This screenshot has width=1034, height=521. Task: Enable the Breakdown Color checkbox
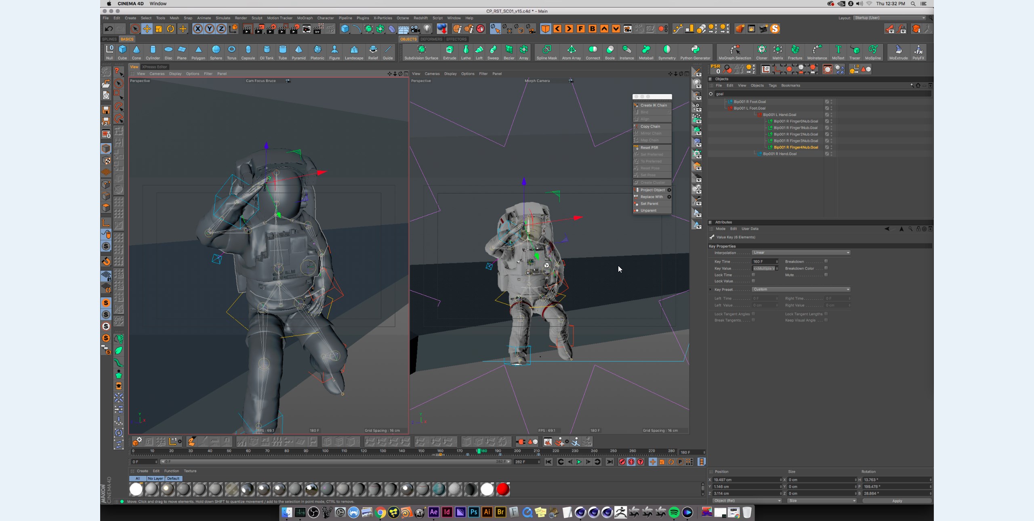click(826, 268)
